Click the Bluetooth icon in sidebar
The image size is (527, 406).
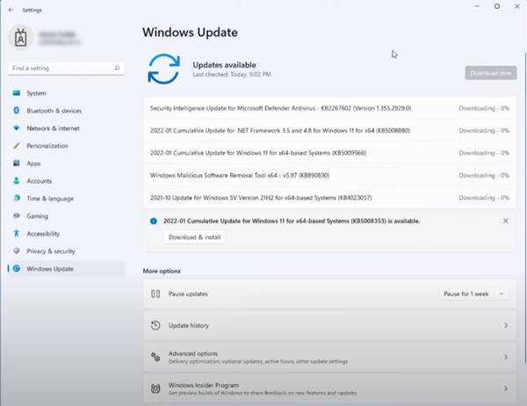point(16,111)
